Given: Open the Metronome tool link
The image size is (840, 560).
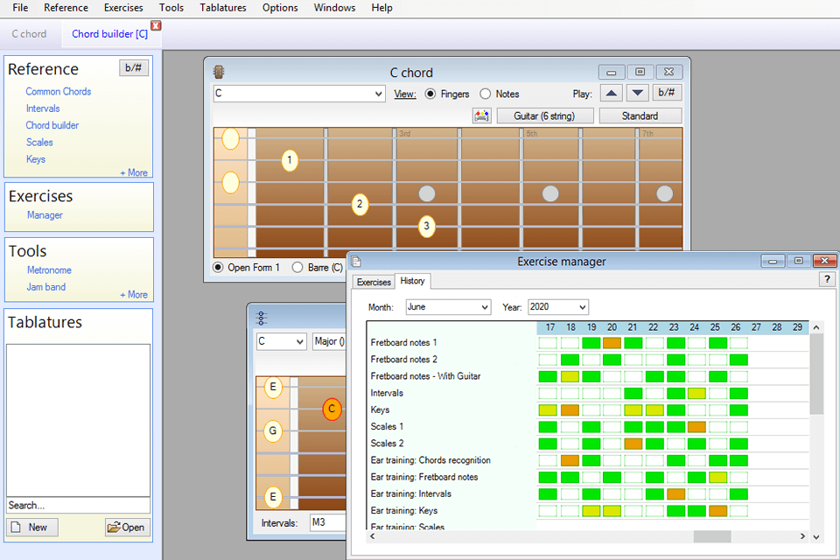Looking at the screenshot, I should 49,270.
